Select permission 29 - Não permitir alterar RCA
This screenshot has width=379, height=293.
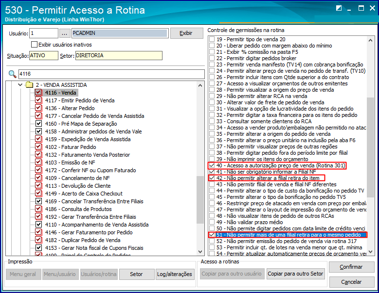262,96
